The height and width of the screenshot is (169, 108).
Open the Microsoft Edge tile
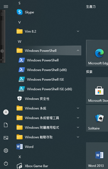(x=97, y=53)
